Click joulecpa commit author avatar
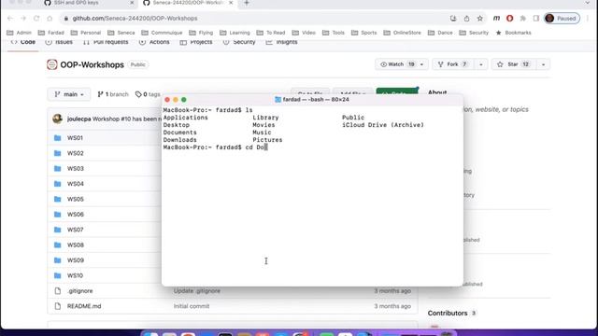The width and height of the screenshot is (598, 336). tap(58, 119)
